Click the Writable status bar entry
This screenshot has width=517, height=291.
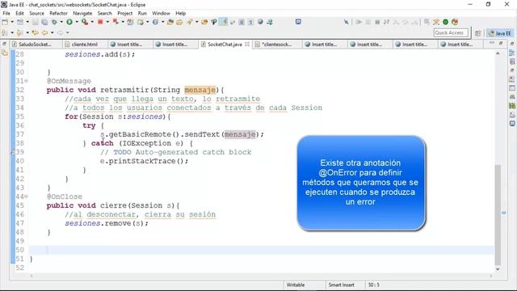(296, 285)
